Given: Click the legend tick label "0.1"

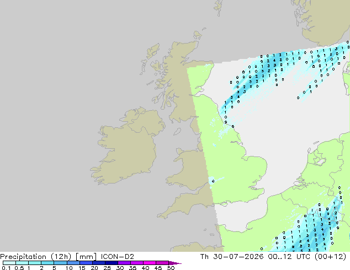Looking at the screenshot, I should 6,268.
